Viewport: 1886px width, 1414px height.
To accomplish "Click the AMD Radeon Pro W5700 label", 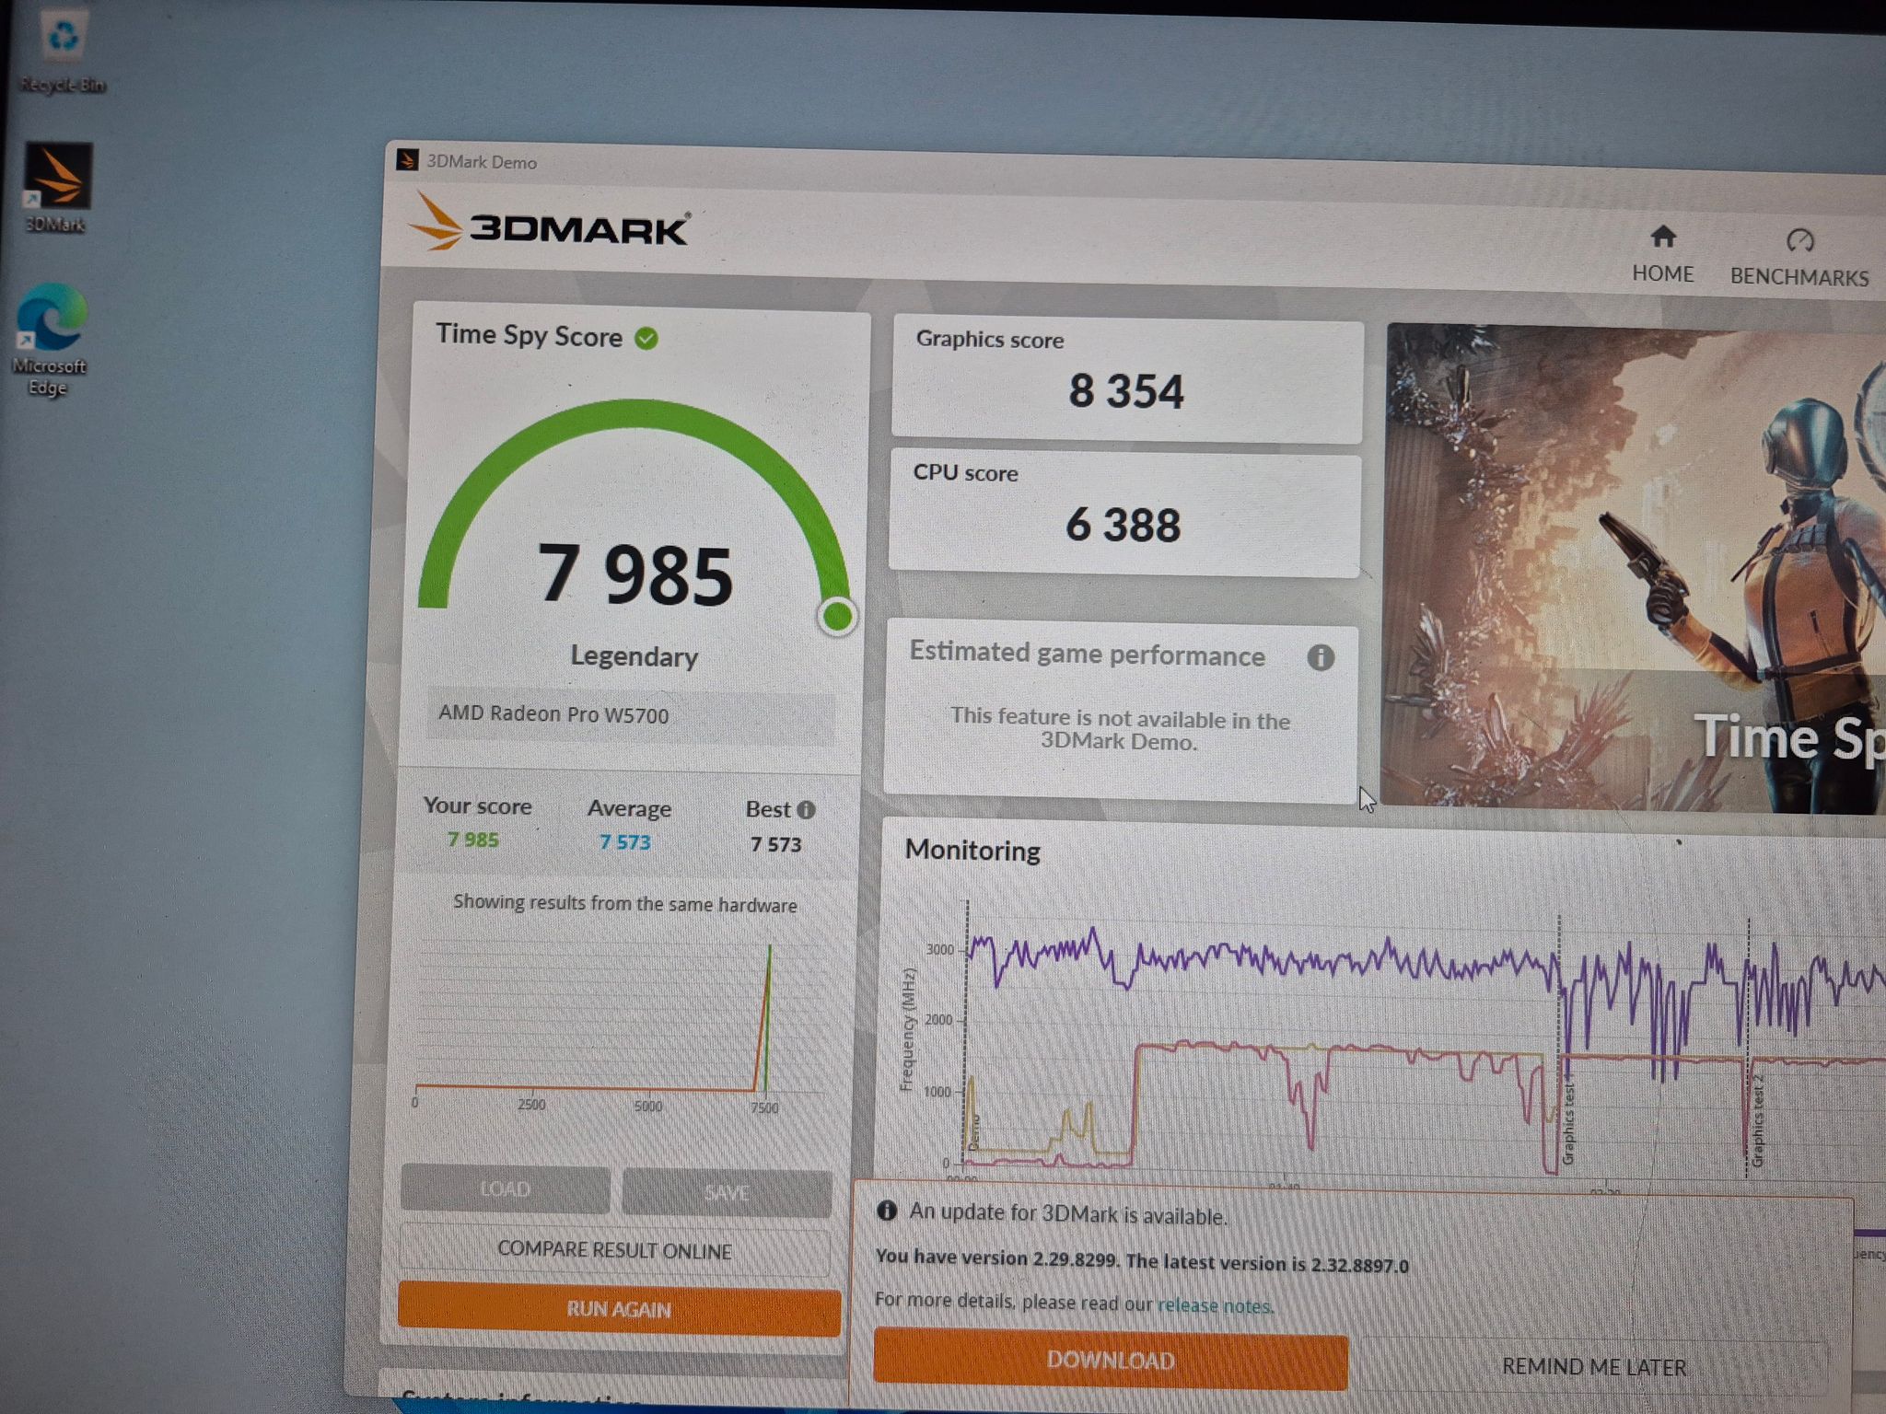I will tap(553, 714).
